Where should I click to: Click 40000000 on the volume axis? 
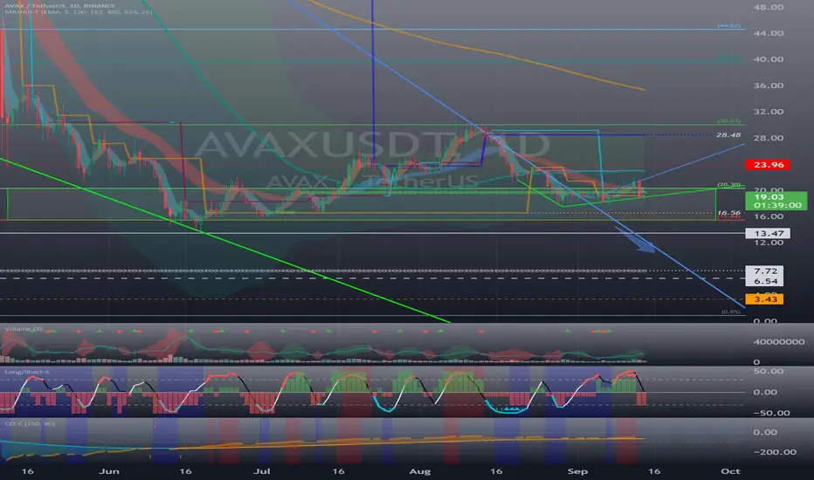pyautogui.click(x=779, y=342)
